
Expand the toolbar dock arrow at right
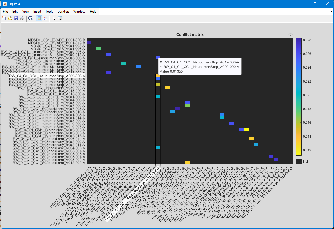331,12
